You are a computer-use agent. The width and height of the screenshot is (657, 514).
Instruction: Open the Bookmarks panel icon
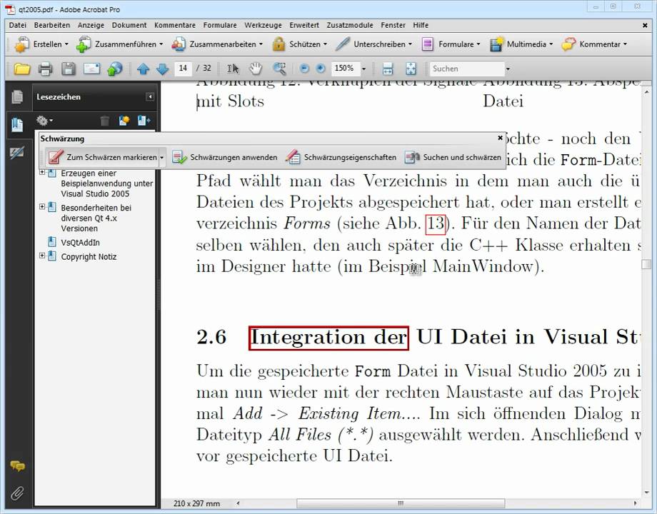(18, 124)
